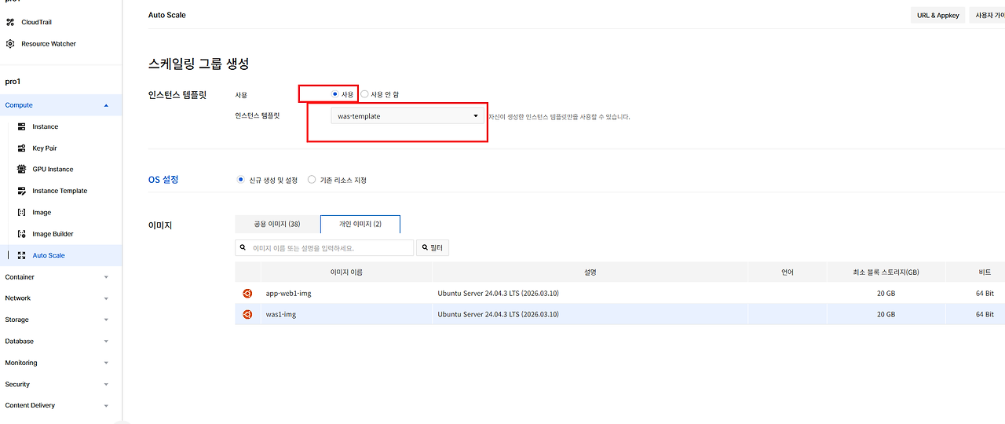Select the 사용 안 함 radio button

[364, 94]
